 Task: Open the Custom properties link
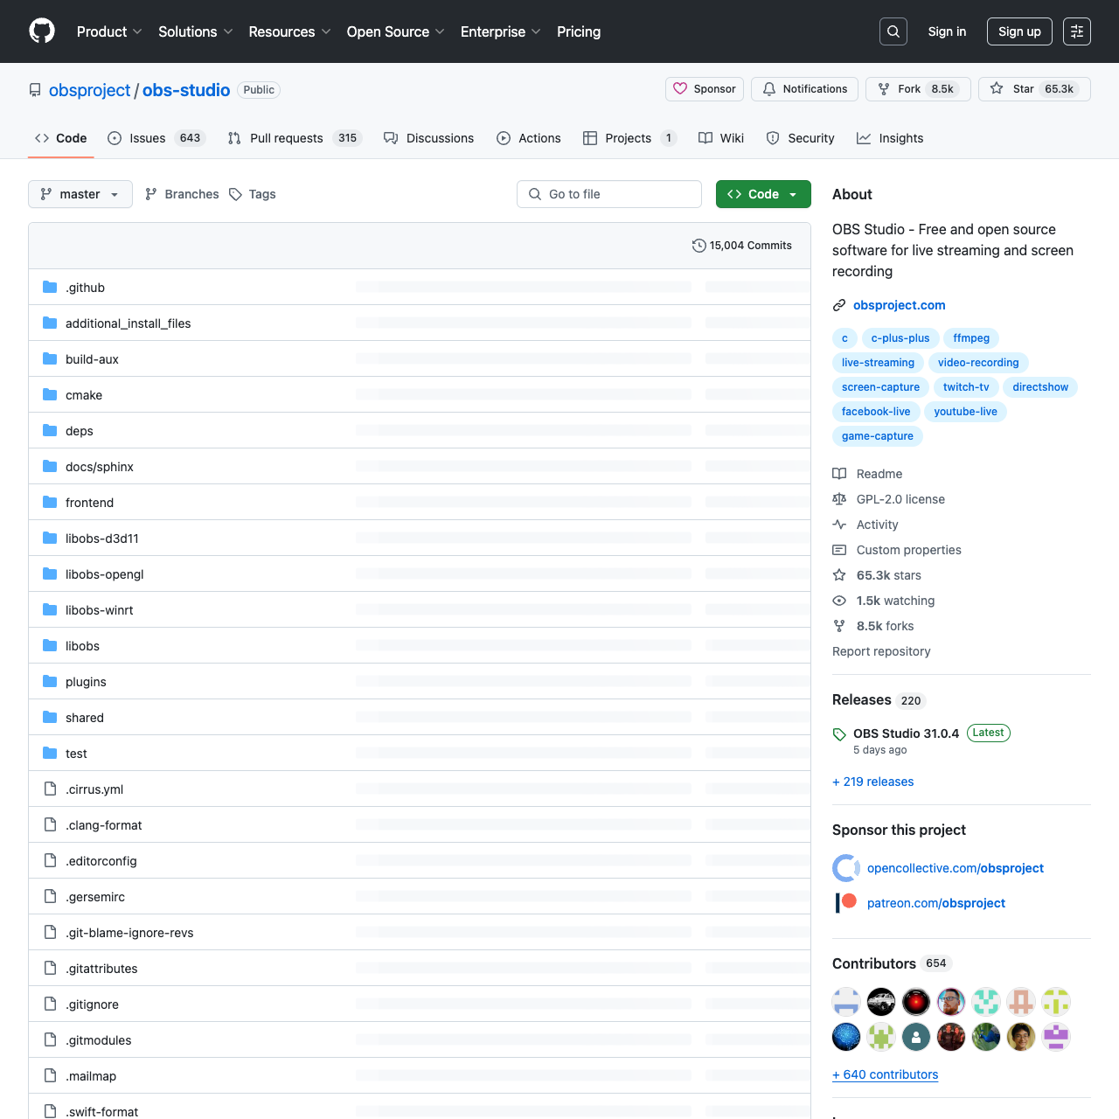(x=909, y=550)
